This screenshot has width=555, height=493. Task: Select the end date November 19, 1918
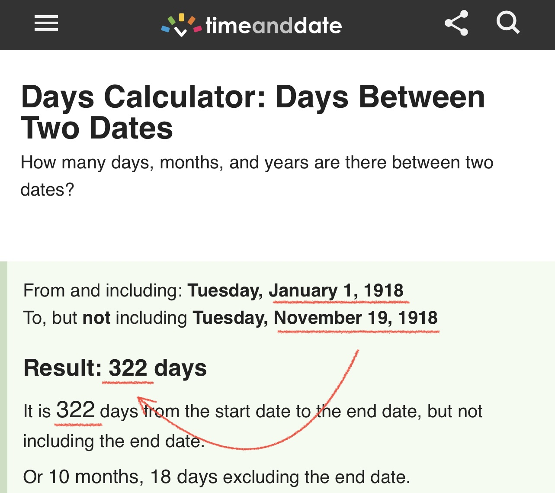(x=356, y=318)
